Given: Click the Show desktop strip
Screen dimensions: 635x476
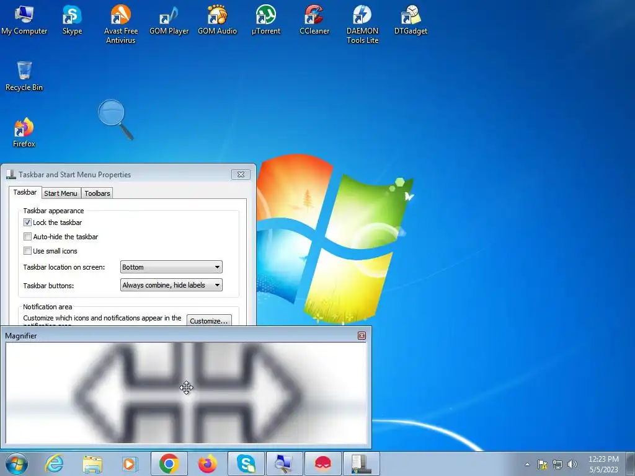Looking at the screenshot, I should 631,464.
